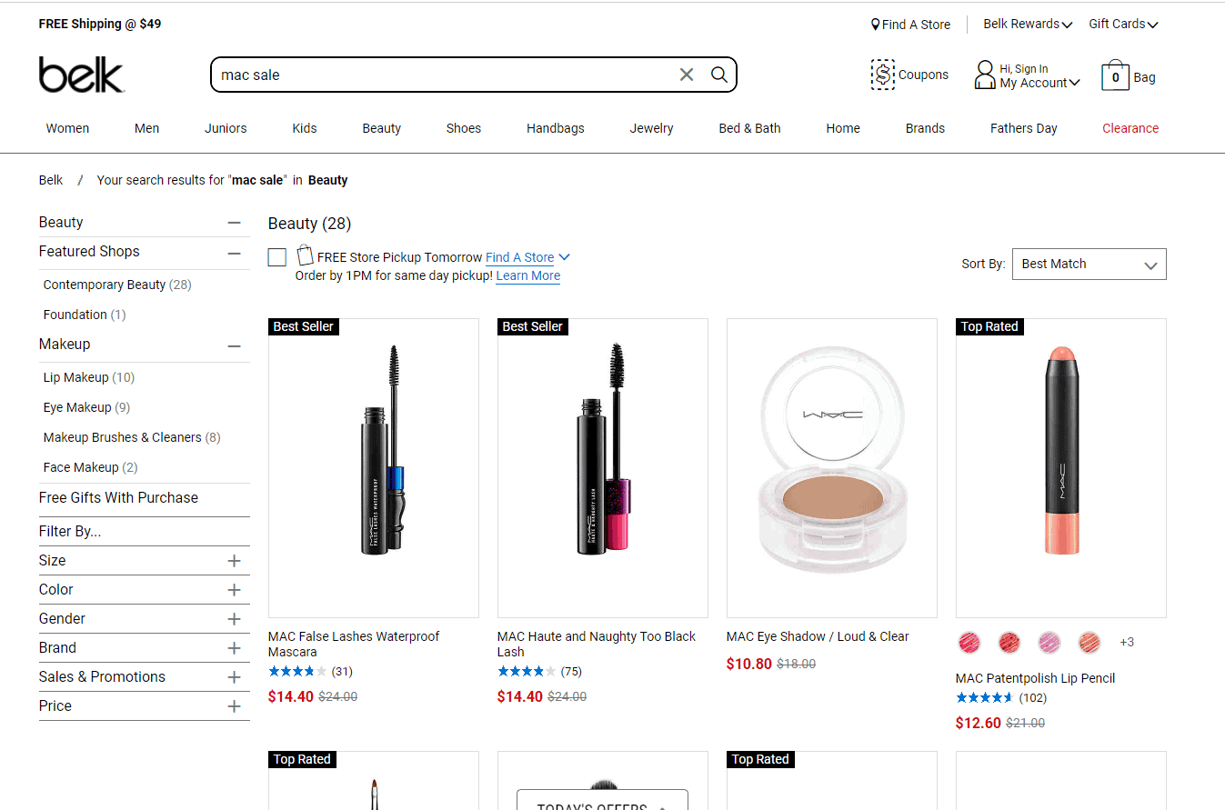Open the Brands menu

tap(925, 128)
